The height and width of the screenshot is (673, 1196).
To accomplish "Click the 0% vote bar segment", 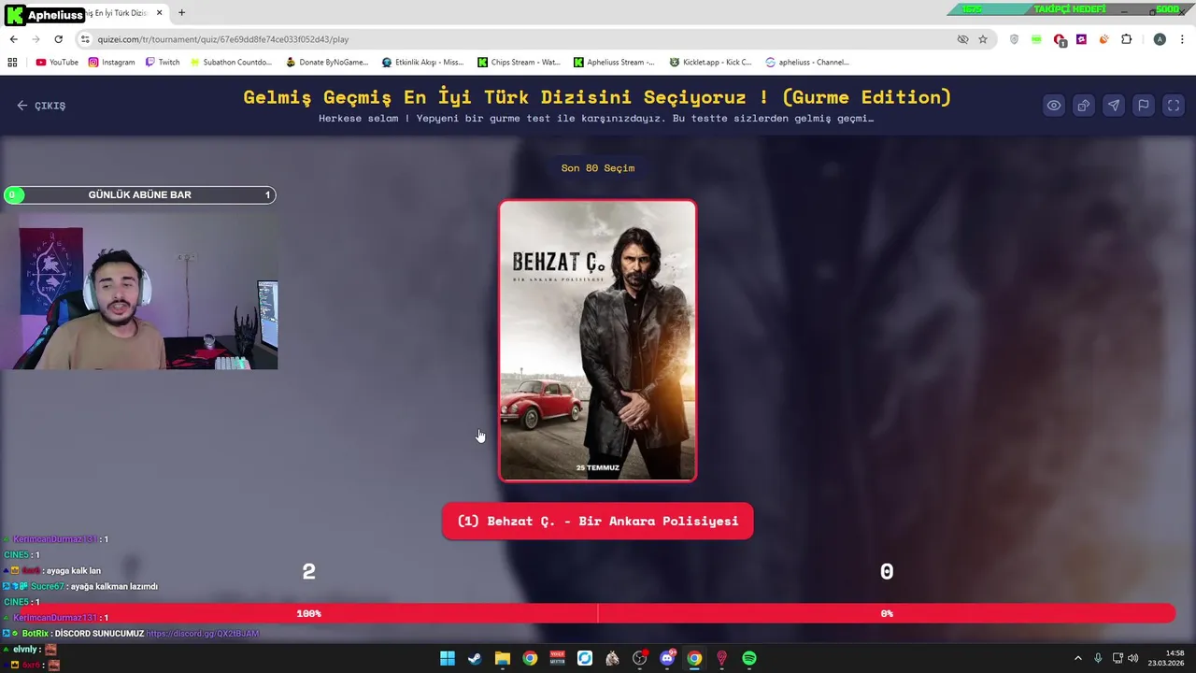I will point(886,613).
